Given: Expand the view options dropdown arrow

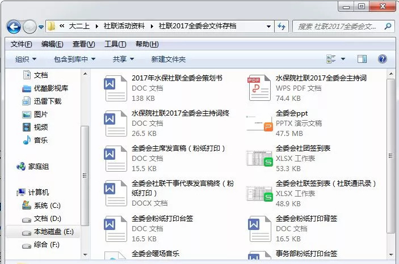Looking at the screenshot, I should pos(343,59).
